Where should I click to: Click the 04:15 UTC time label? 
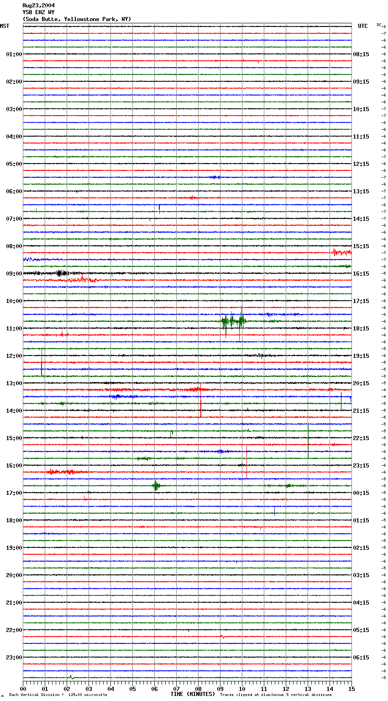click(x=361, y=603)
